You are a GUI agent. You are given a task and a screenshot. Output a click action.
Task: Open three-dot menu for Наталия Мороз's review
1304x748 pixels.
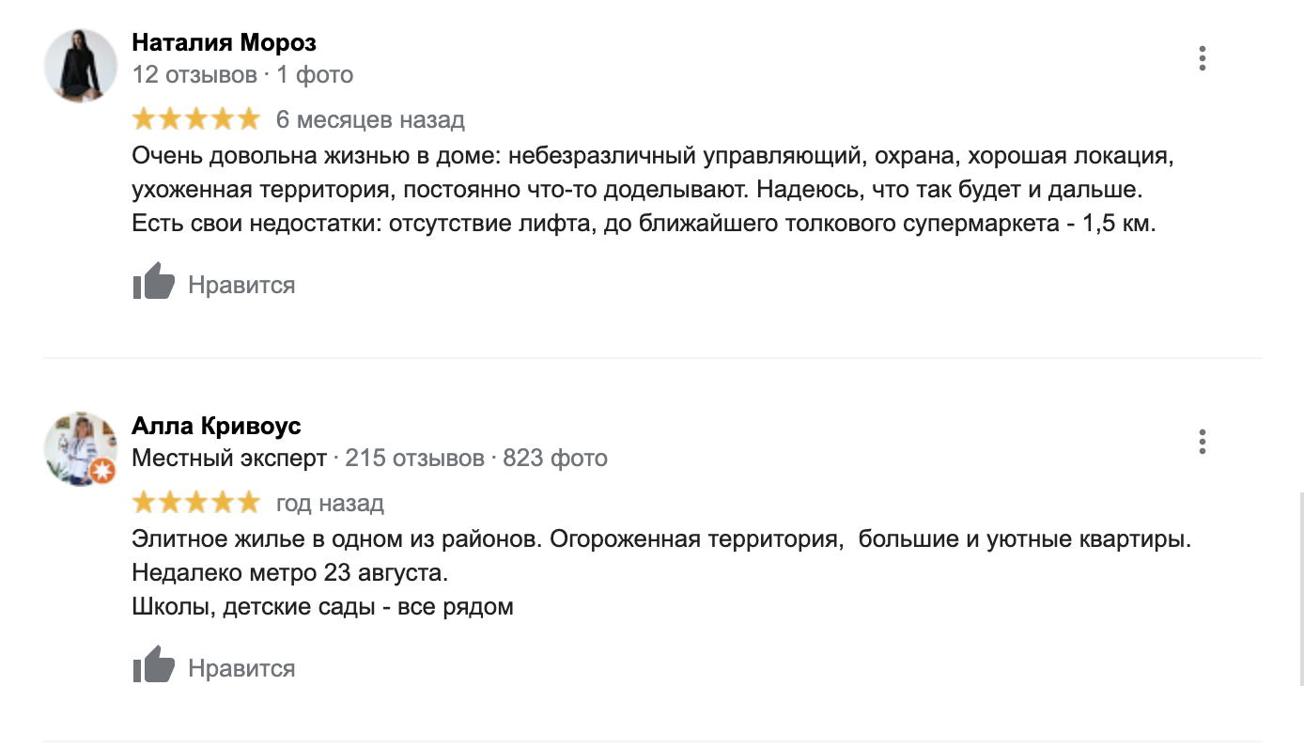point(1203,58)
